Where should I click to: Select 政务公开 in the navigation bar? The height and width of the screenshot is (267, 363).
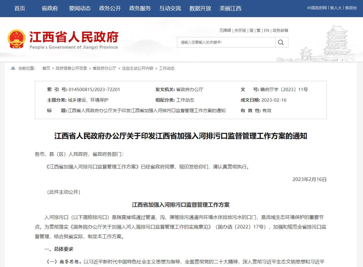pos(110,8)
